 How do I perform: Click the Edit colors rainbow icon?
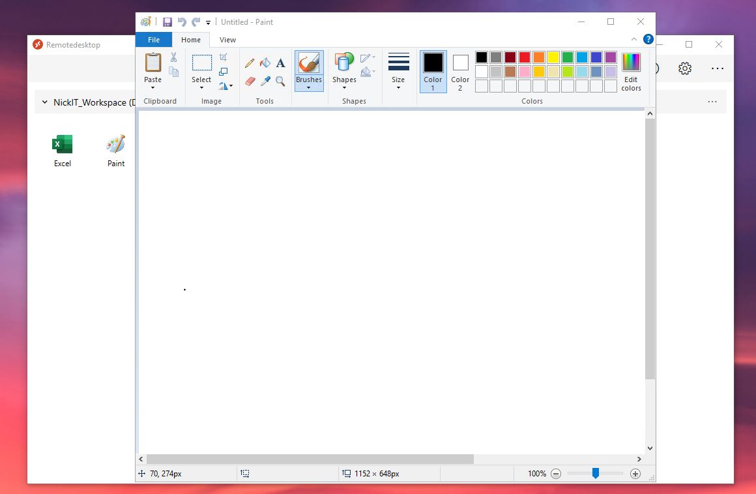coord(631,63)
